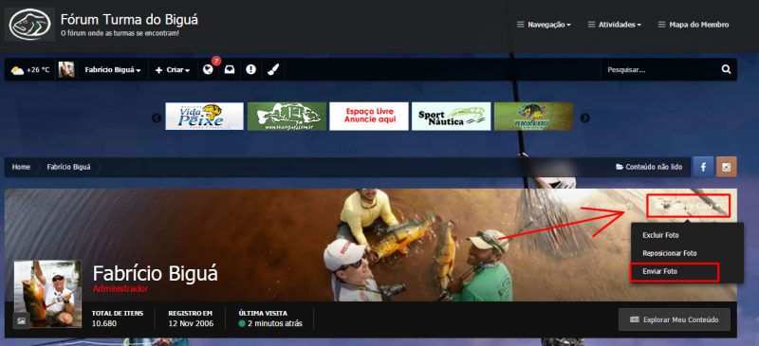This screenshot has height=346, width=759.
Task: Click the search magnifier icon
Action: click(726, 69)
